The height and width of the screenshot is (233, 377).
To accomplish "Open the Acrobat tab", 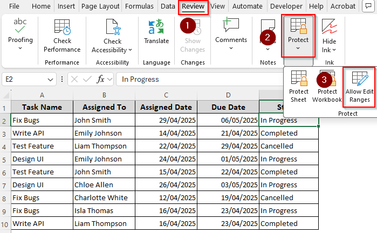I will click(x=342, y=6).
